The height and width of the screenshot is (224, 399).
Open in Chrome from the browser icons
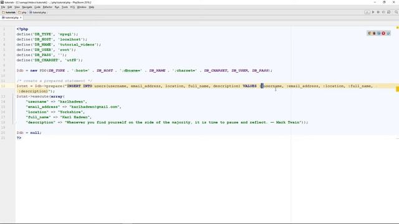370,33
